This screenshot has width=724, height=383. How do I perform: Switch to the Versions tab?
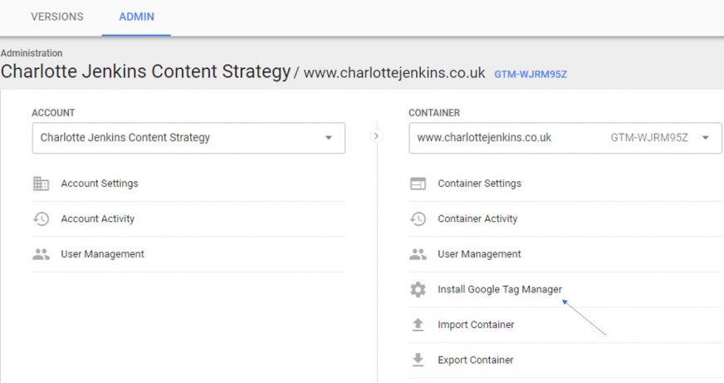tap(57, 17)
